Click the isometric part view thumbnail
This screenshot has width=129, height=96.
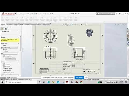click(x=89, y=33)
